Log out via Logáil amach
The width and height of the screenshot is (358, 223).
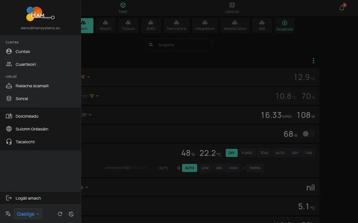point(40,198)
